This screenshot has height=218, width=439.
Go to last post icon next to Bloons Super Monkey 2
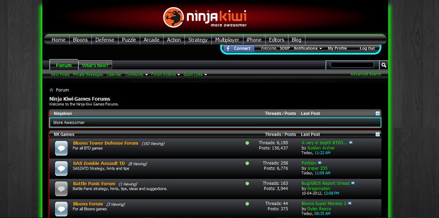[x=350, y=203]
